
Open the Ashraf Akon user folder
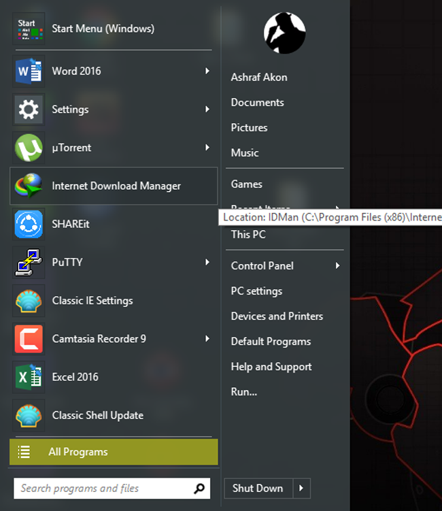pyautogui.click(x=259, y=78)
